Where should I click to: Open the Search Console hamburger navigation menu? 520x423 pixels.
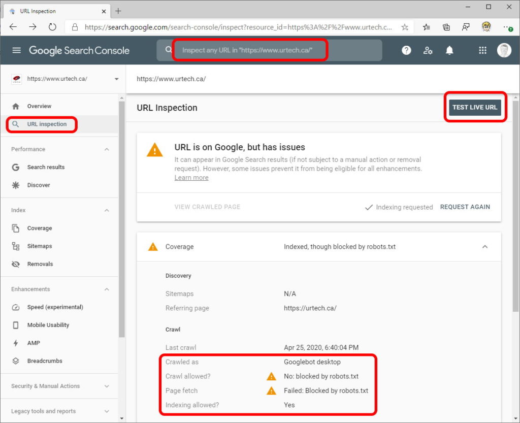coord(17,50)
